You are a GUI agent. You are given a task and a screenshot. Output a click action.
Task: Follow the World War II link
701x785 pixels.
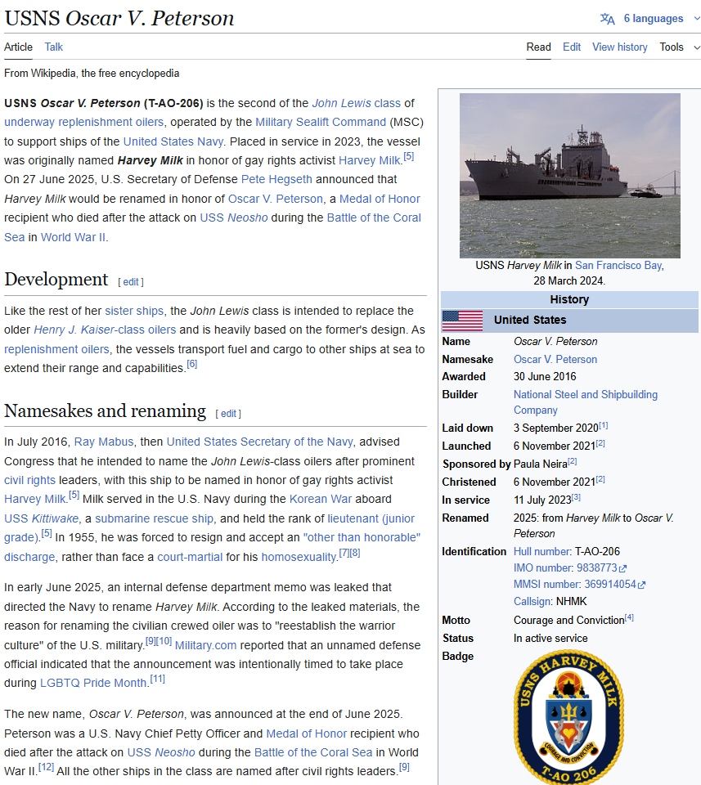point(73,237)
